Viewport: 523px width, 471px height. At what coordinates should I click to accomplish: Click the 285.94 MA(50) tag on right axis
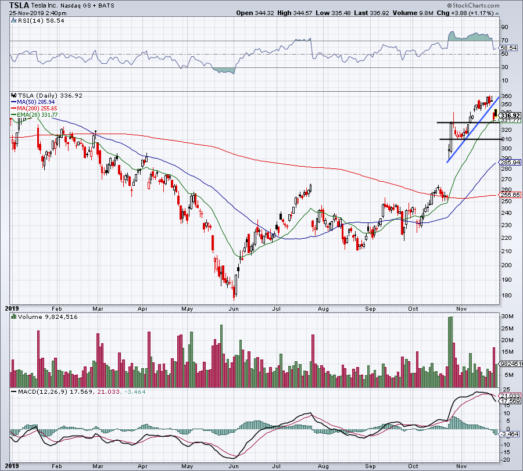[510, 163]
